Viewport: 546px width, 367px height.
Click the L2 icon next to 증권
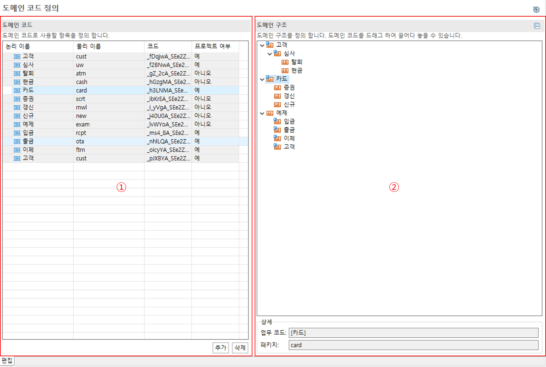277,87
